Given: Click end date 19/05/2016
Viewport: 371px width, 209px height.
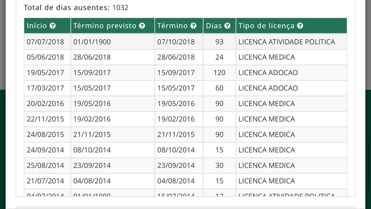Looking at the screenshot, I should 176,104.
